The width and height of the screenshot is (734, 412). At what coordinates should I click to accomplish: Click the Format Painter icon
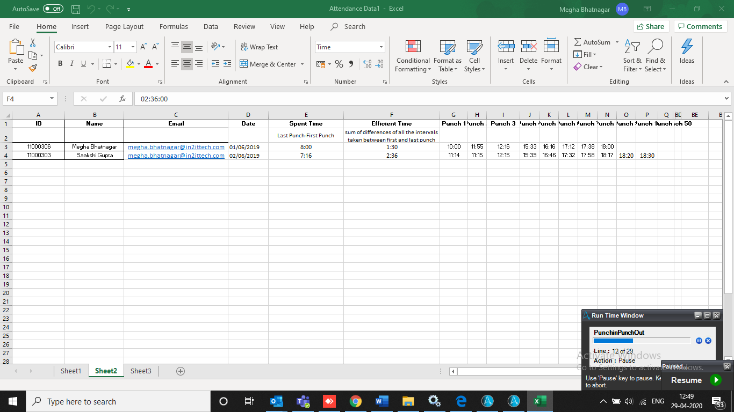tap(33, 68)
